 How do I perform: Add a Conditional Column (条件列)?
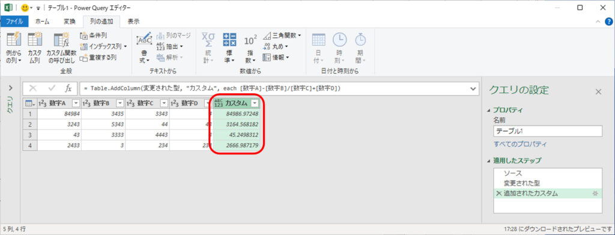(x=93, y=35)
